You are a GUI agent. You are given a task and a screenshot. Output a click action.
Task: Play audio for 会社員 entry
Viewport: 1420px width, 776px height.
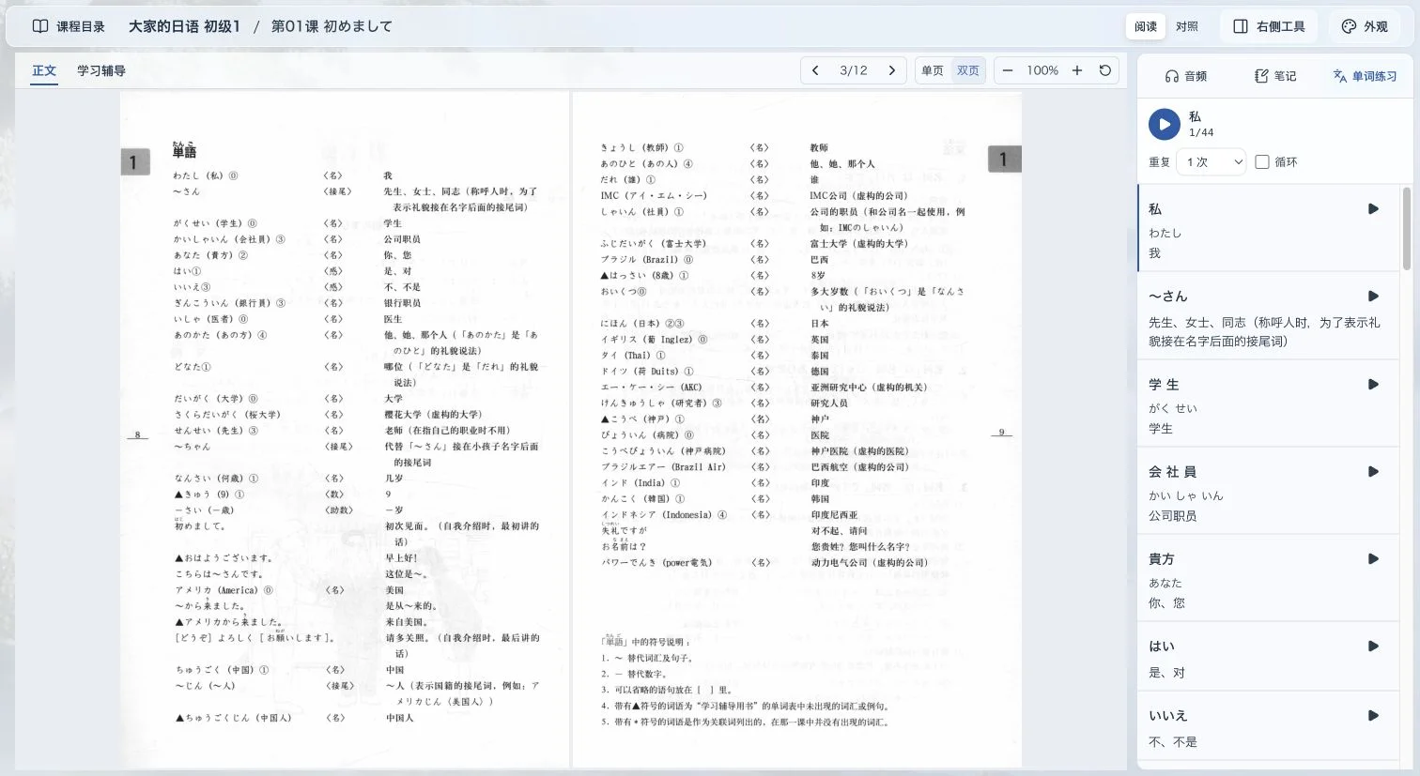point(1373,472)
